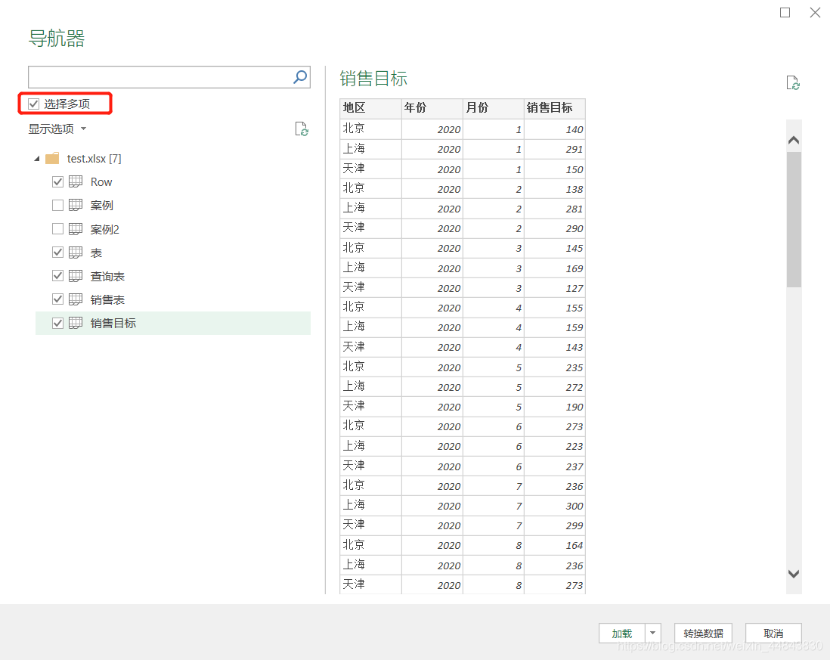830x660 pixels.
Task: Click the 加载 button
Action: point(622,633)
